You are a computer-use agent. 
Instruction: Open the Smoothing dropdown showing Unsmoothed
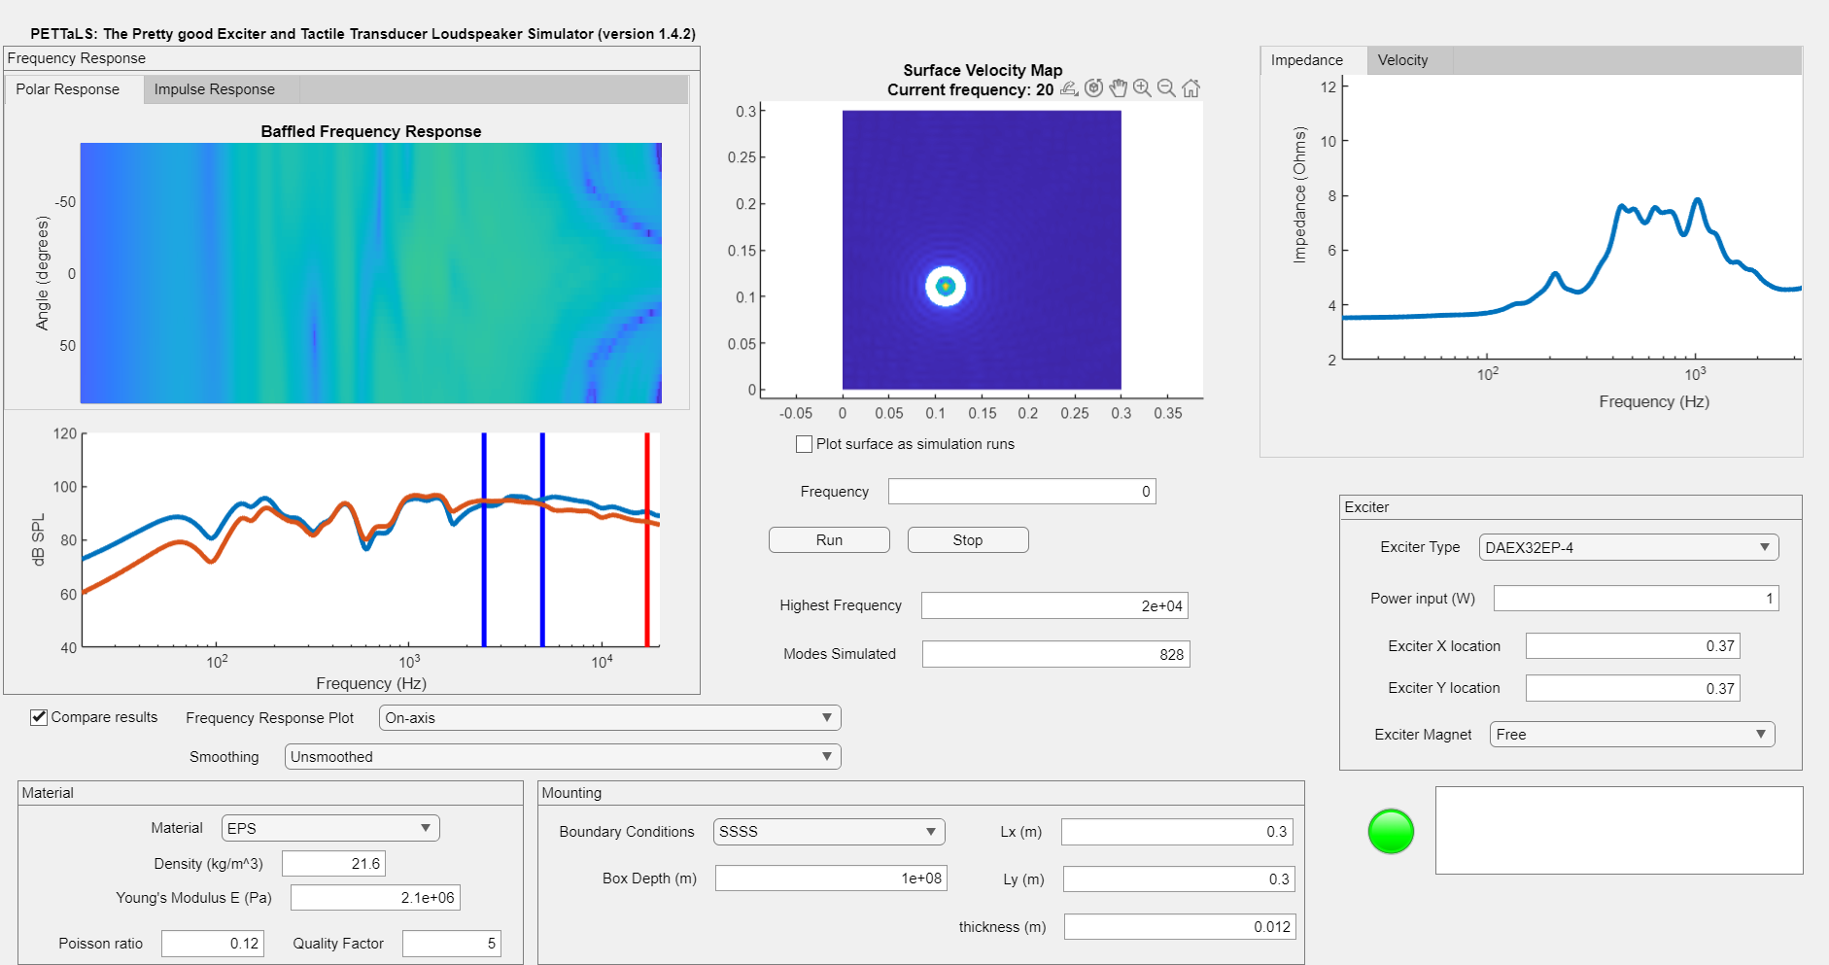point(563,757)
